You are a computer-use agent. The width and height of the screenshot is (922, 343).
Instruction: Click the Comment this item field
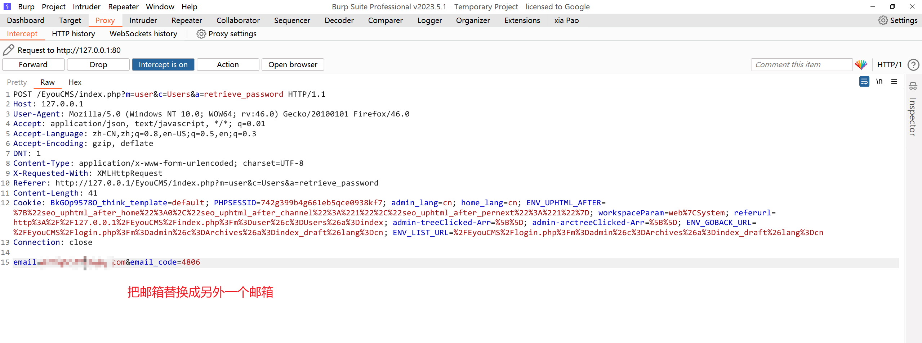802,65
